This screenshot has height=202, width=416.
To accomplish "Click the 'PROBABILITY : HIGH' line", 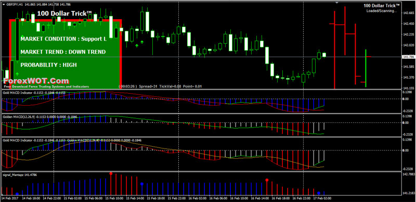I will [48, 65].
